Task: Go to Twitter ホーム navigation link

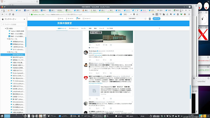Action: pyautogui.click(x=60, y=19)
